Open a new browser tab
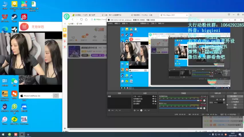 pyautogui.click(x=191, y=15)
